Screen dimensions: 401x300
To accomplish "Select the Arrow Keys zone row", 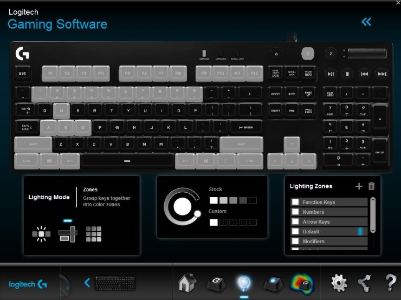I will click(x=329, y=221).
